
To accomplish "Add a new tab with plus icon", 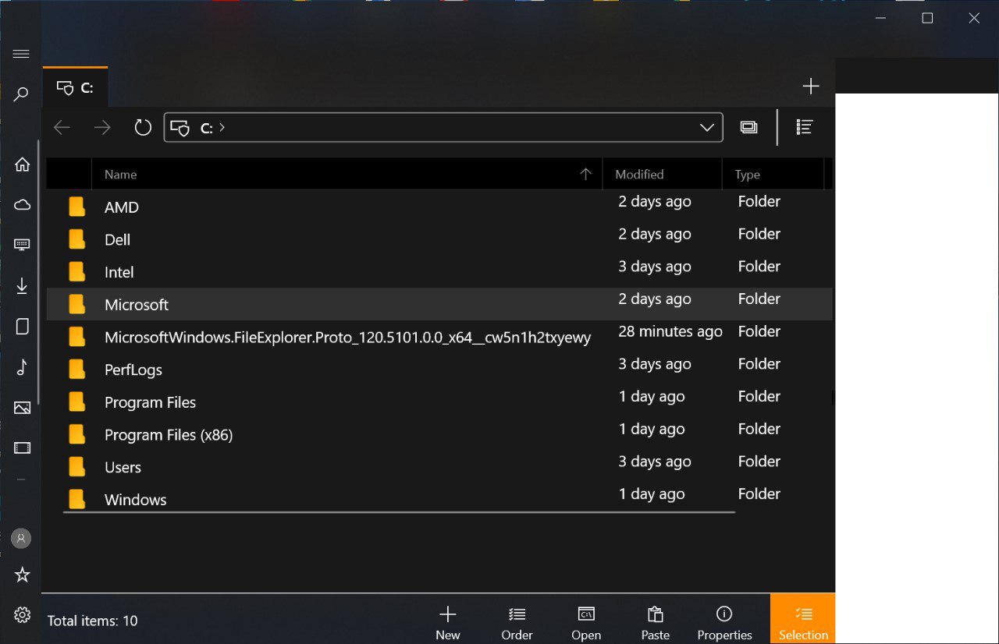I will coord(811,87).
